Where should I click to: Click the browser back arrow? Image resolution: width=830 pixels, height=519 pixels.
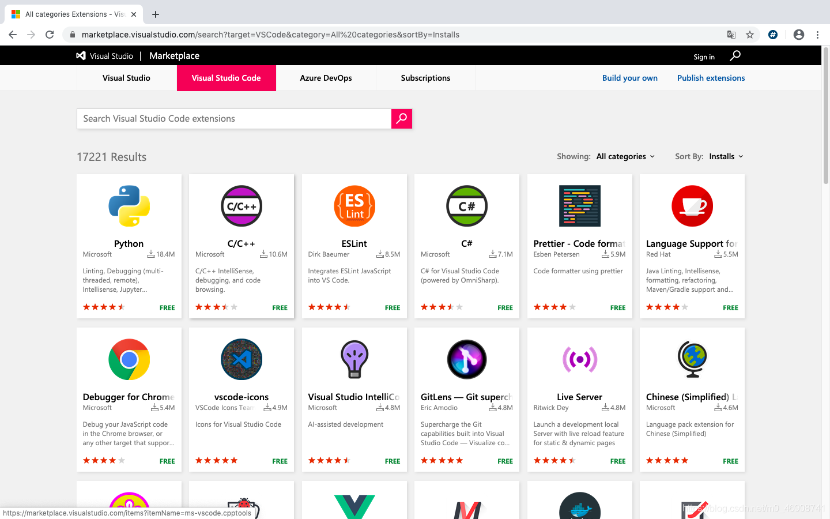[x=13, y=35]
